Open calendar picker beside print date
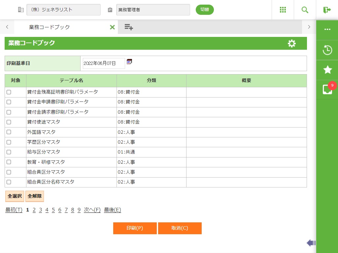This screenshot has width=338, height=253. pyautogui.click(x=129, y=62)
